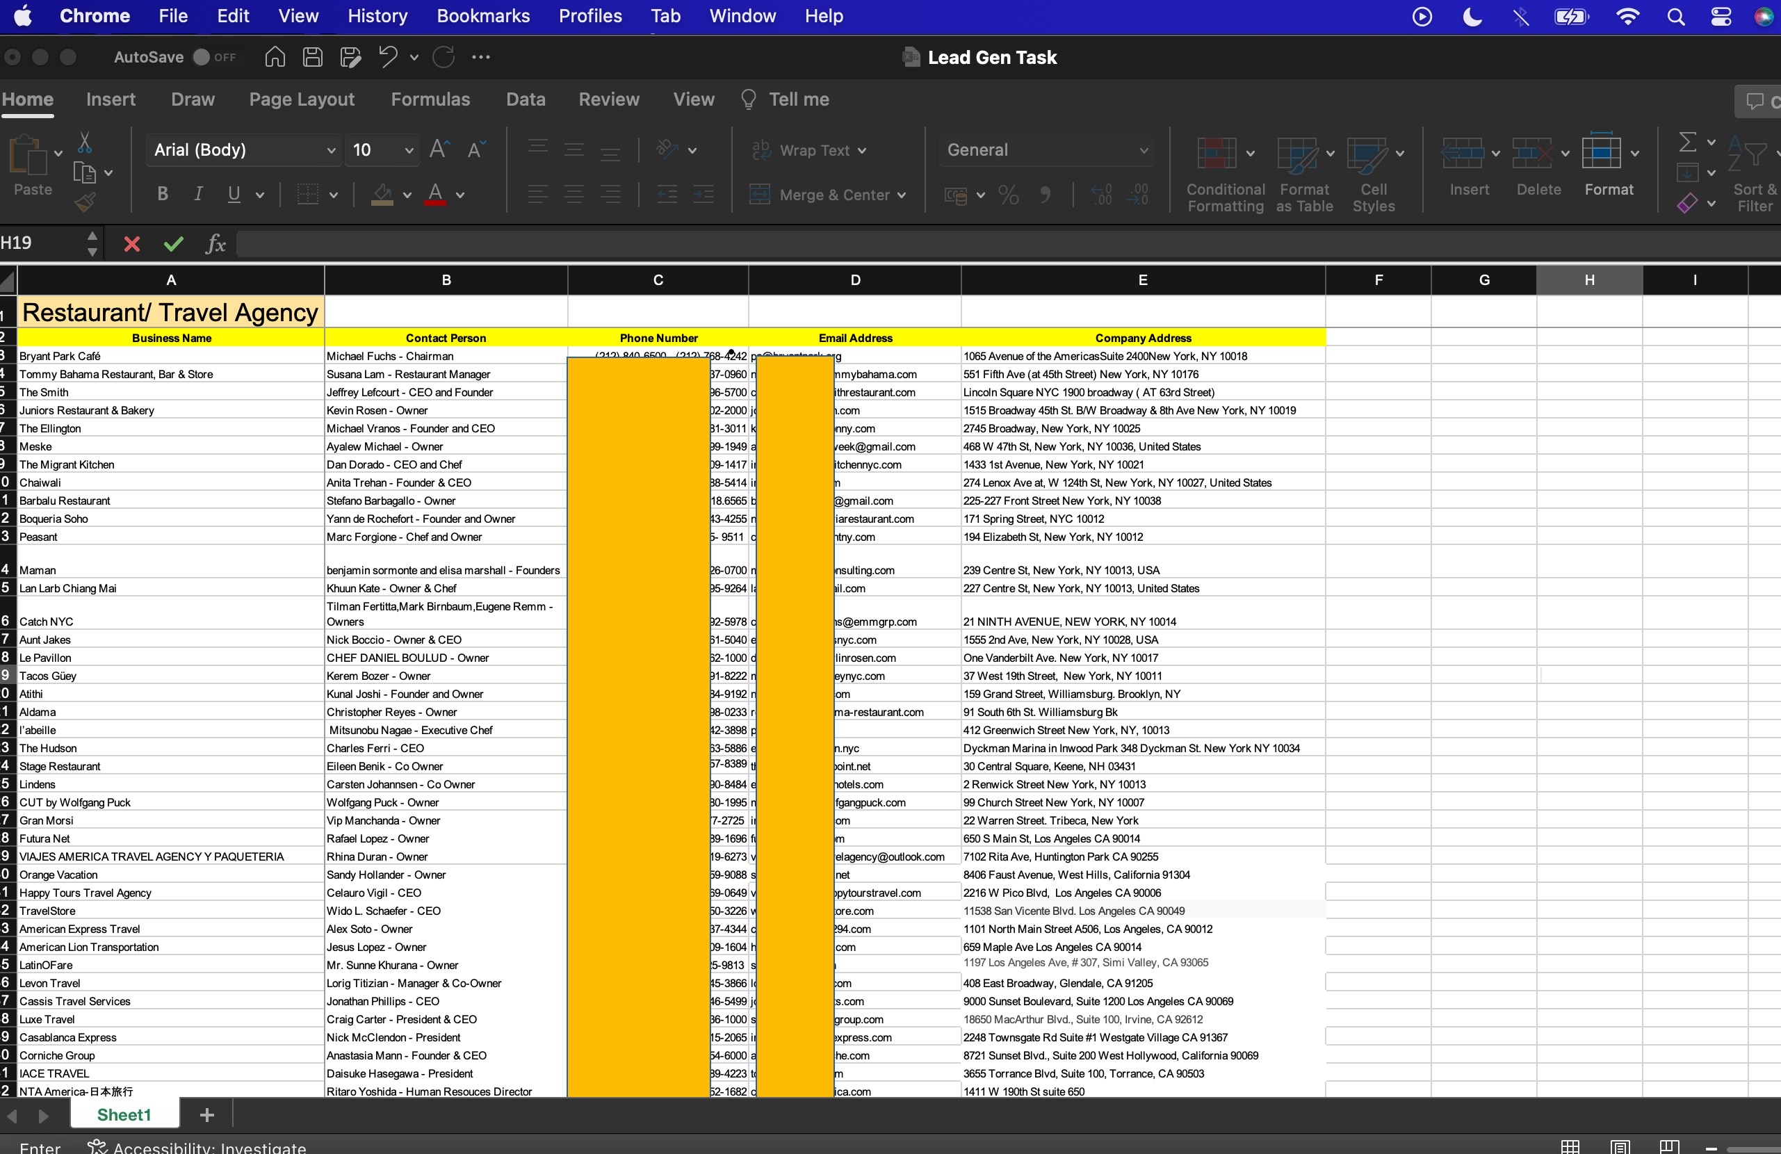Select the Sheet1 tab
The image size is (1781, 1154).
[124, 1114]
